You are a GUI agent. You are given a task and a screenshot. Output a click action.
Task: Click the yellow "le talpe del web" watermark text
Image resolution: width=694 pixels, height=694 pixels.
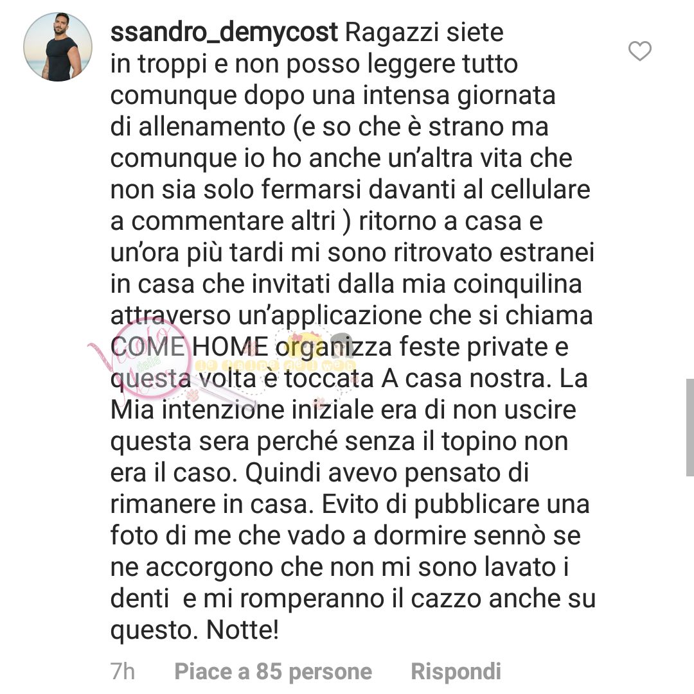tap(275, 365)
